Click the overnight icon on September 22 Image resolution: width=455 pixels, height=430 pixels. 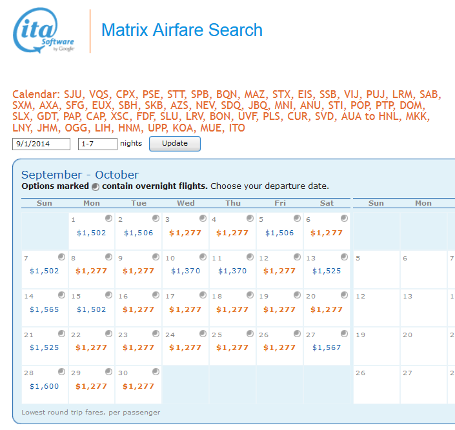108,333
